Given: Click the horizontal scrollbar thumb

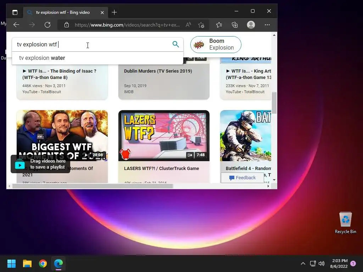Looking at the screenshot, I should [x=93, y=186].
